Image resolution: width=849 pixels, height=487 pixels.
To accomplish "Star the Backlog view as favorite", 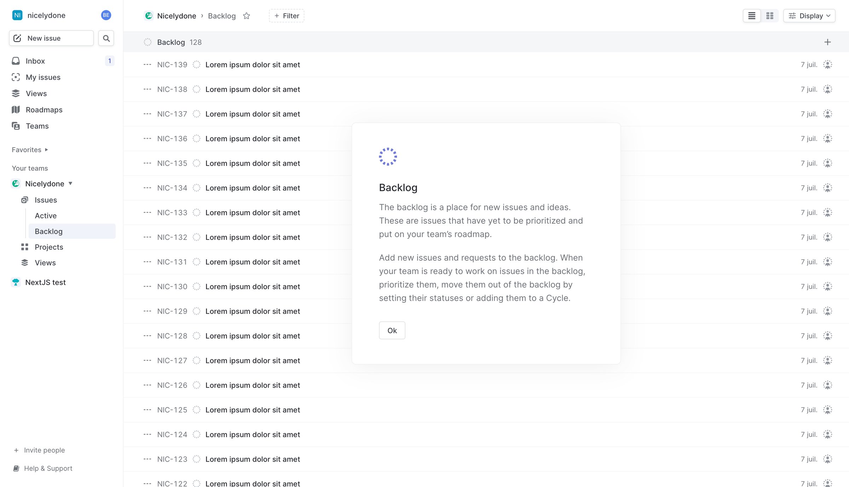I will [x=247, y=16].
